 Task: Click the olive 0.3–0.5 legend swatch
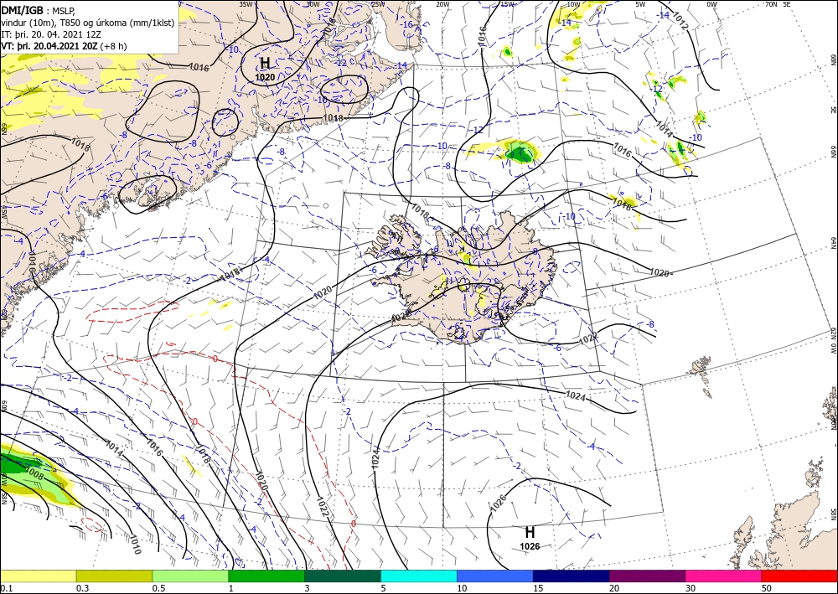[114, 576]
